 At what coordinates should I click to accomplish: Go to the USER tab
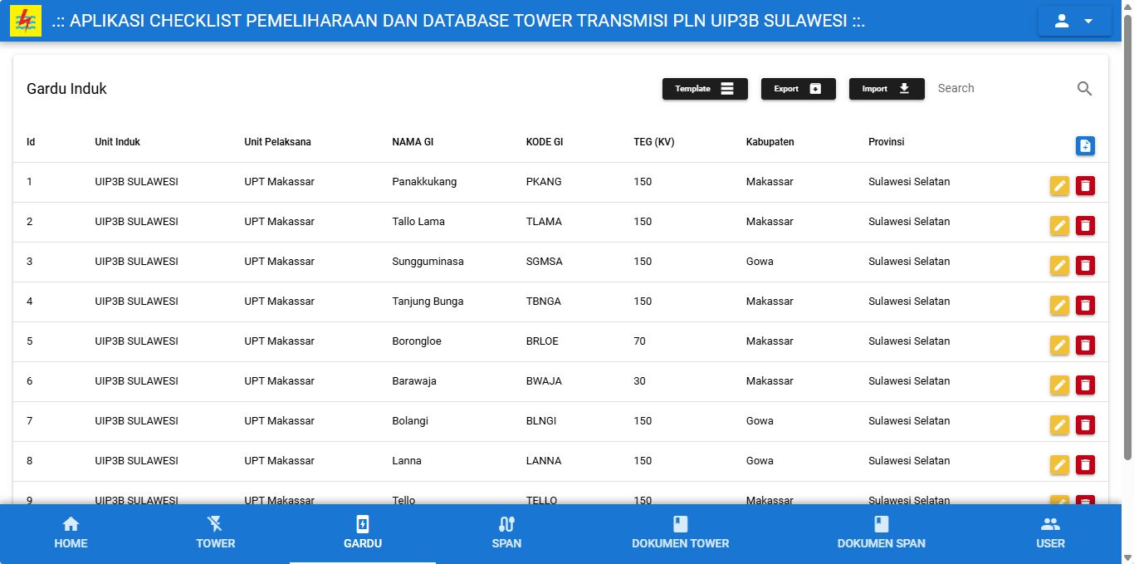point(1050,533)
